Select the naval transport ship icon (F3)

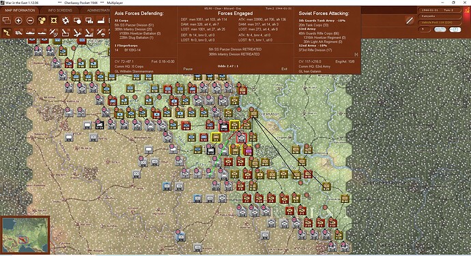[x=30, y=33]
